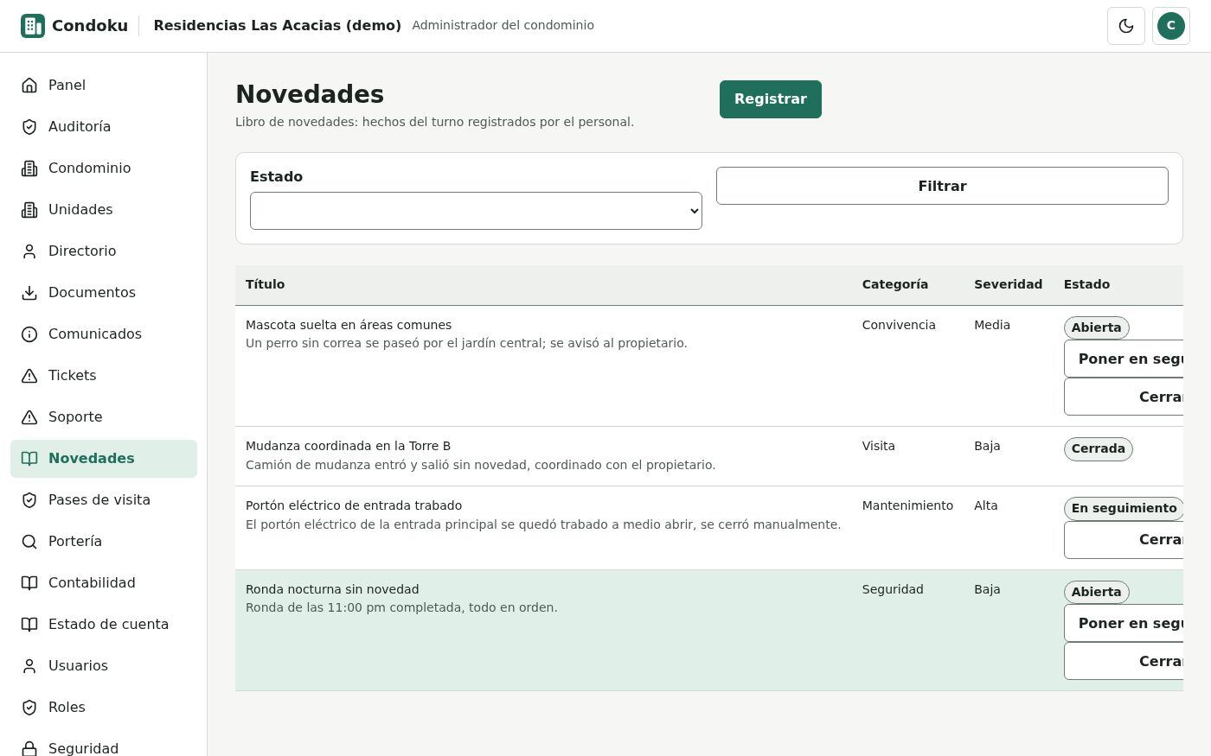Click the download icon beside Documentos

pyautogui.click(x=29, y=292)
